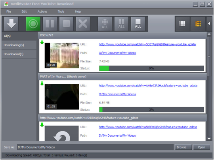This screenshot has width=214, height=160.
Task: Open the DSC 6792 save path link
Action: 117,53
